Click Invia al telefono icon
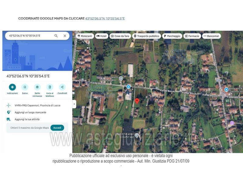The image size is (243, 172). [50, 87]
